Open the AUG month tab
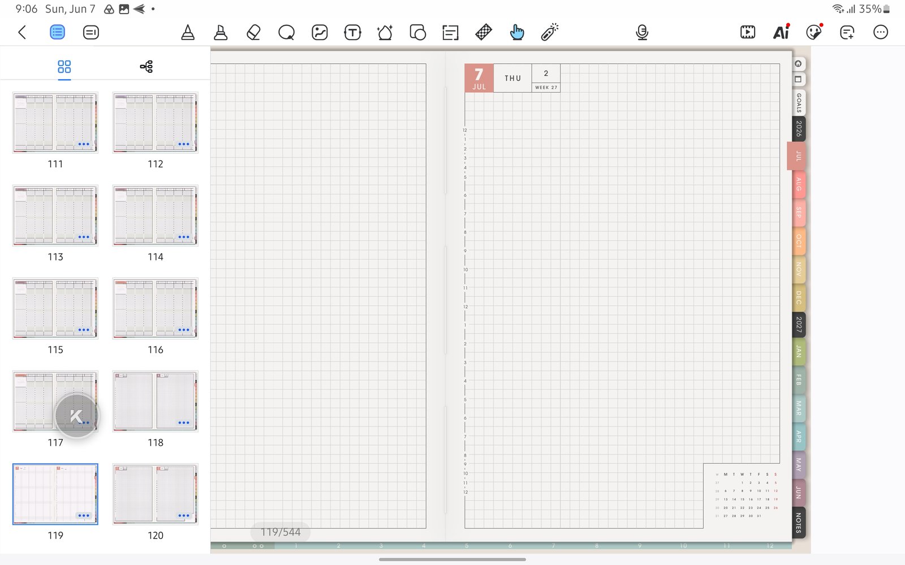 pyautogui.click(x=799, y=184)
